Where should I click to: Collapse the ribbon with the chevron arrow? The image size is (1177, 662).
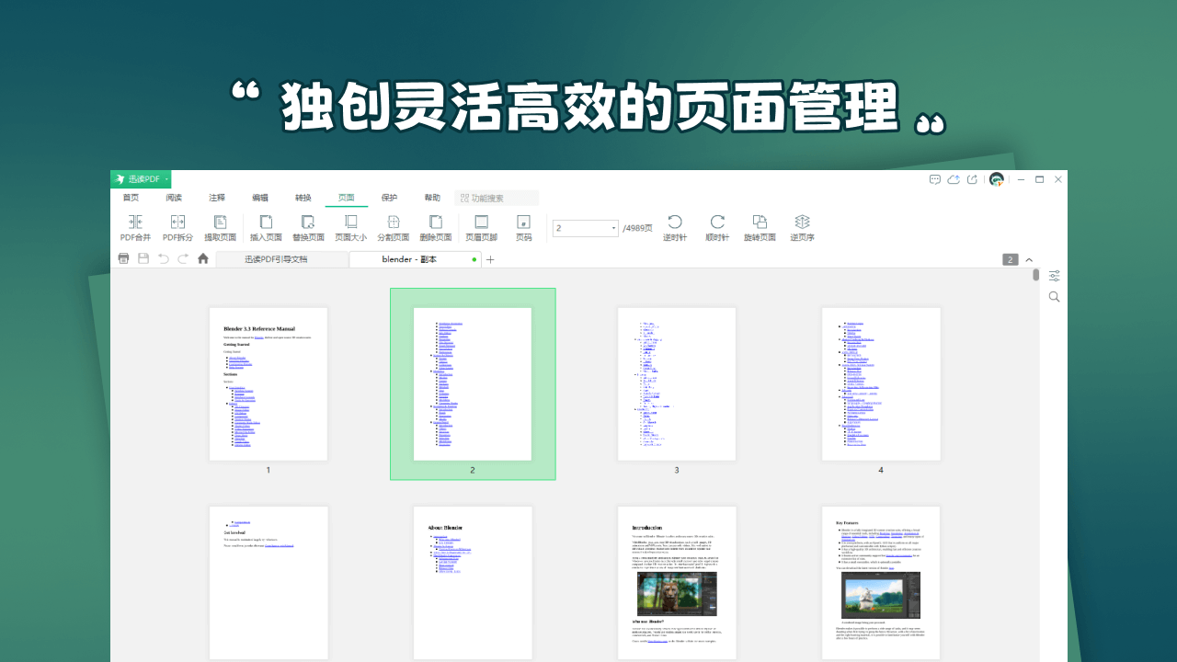(1030, 259)
